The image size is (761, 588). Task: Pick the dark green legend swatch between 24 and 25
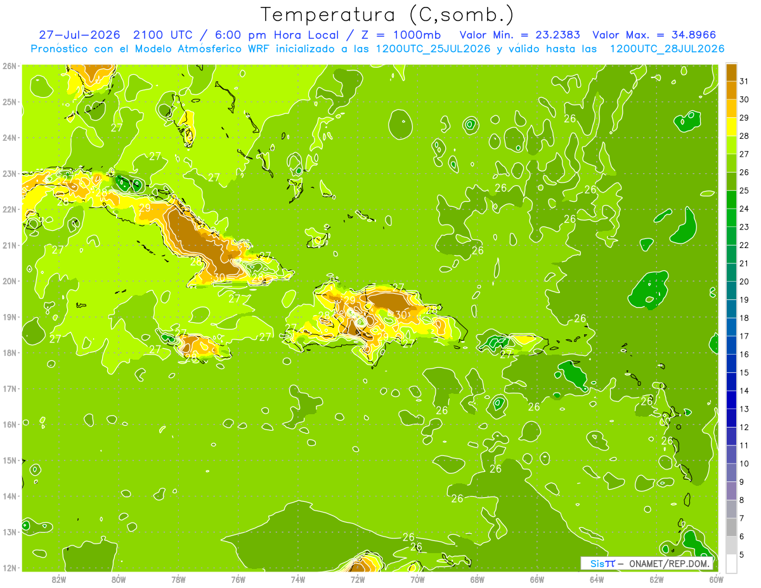click(x=731, y=200)
